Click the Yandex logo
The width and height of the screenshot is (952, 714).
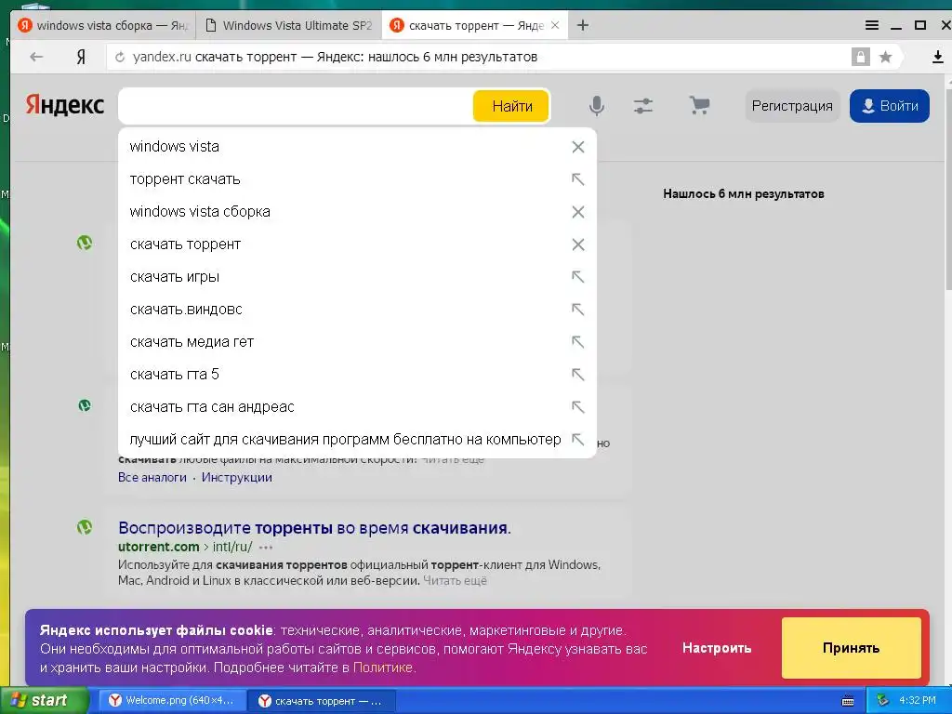65,105
